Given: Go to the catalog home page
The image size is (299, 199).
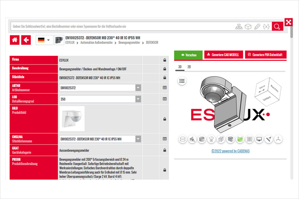Looking at the screenshot, I should 15,40.
